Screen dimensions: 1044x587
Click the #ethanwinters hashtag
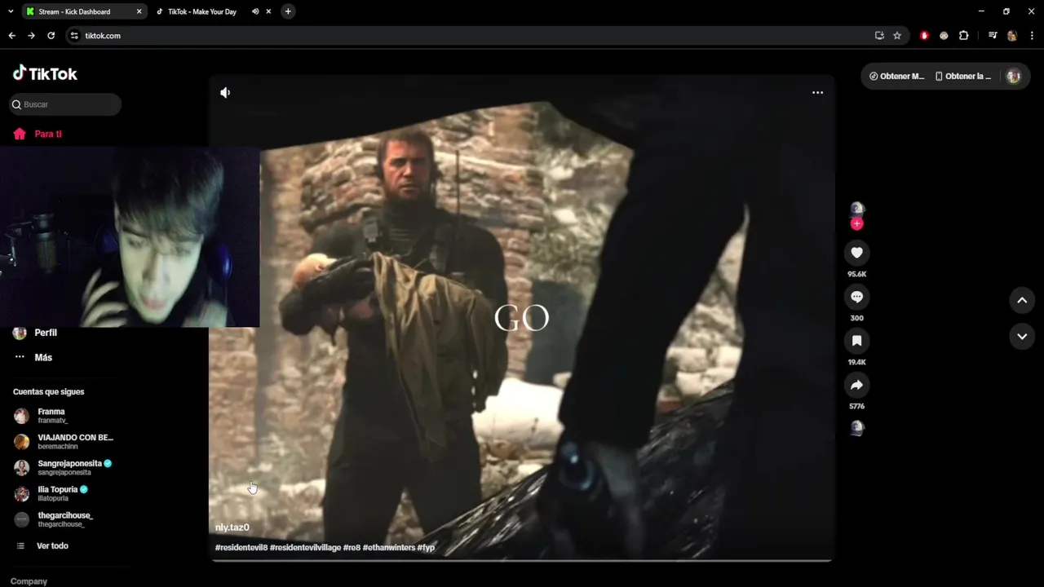click(x=389, y=547)
